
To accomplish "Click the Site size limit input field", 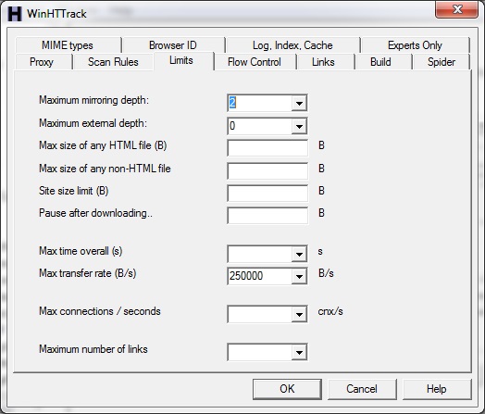I will (267, 194).
